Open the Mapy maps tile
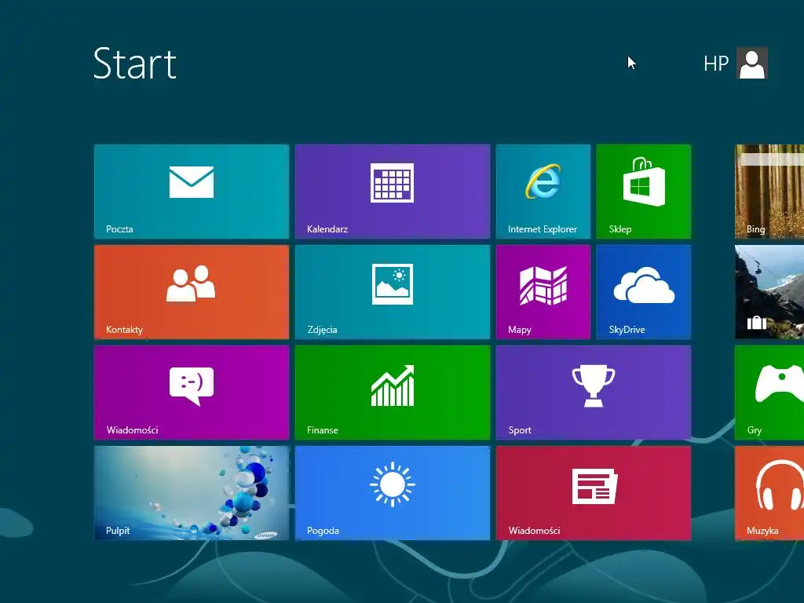Screen dimensions: 804x603 (x=543, y=292)
